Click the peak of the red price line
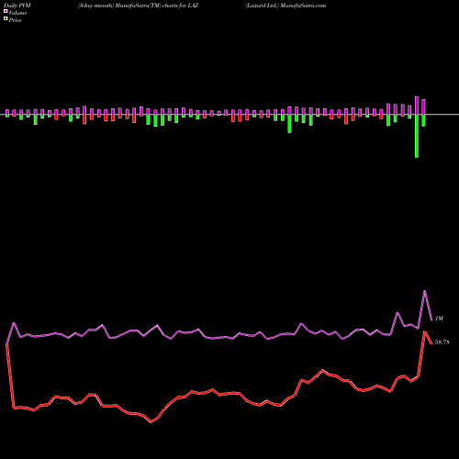Screen dimensions: 459x459 tap(425, 331)
